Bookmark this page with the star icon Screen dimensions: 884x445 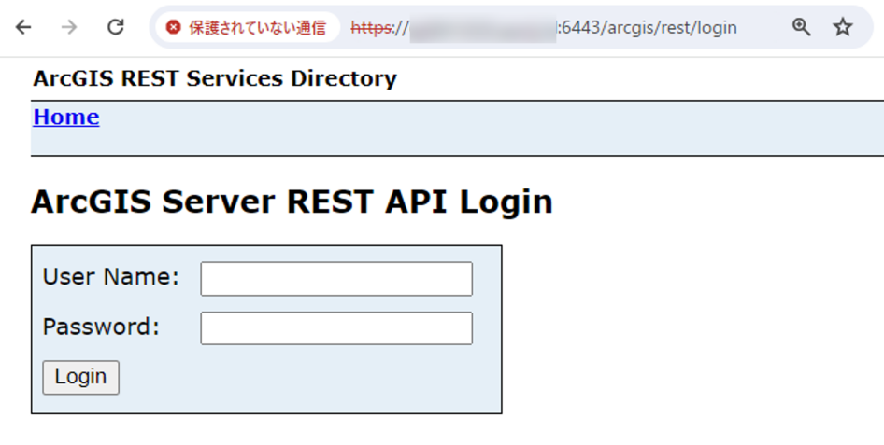tap(843, 27)
